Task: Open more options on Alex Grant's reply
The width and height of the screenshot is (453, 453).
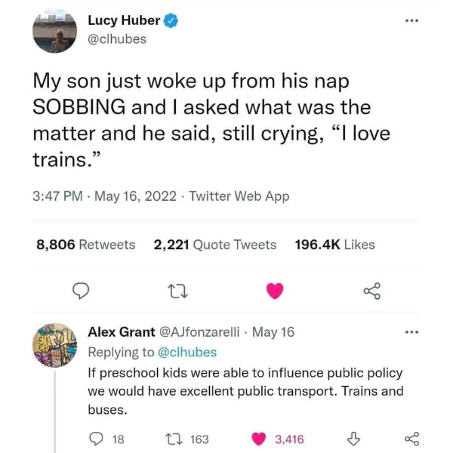Action: (x=411, y=331)
